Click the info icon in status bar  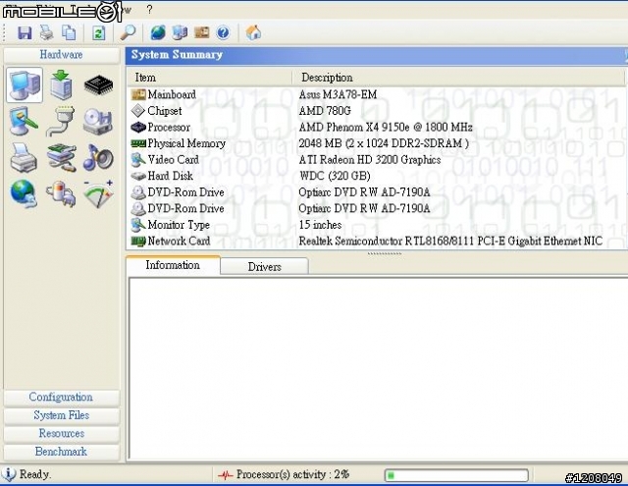(x=8, y=474)
